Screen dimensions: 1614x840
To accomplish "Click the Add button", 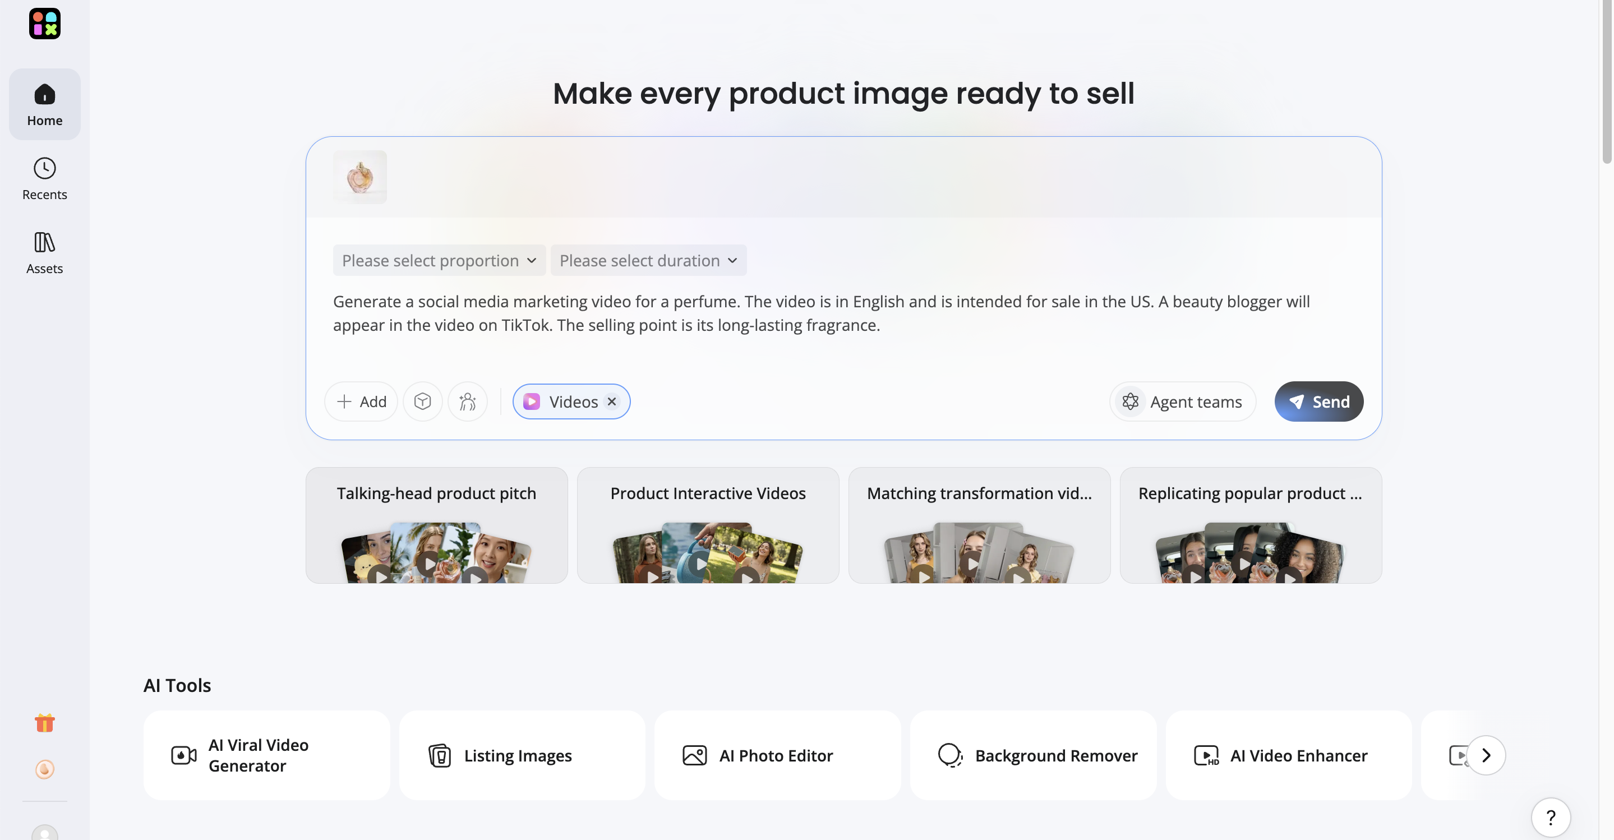I will [x=361, y=401].
